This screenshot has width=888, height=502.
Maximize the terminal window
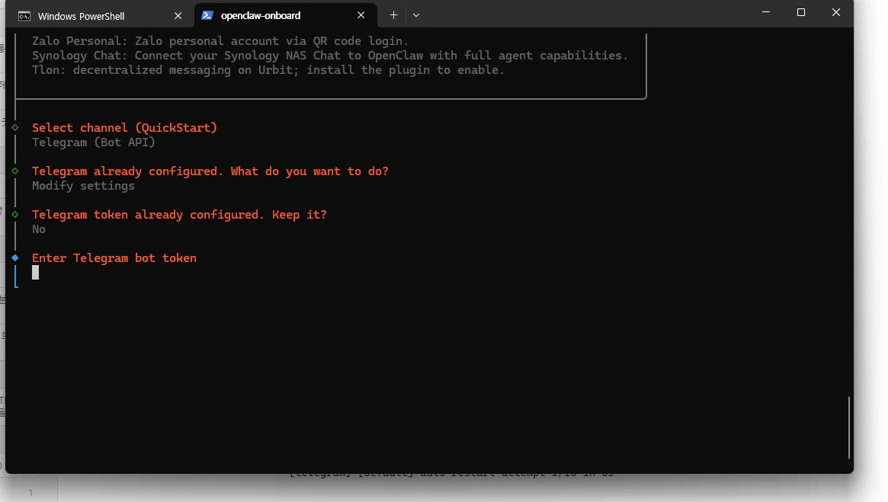click(800, 12)
